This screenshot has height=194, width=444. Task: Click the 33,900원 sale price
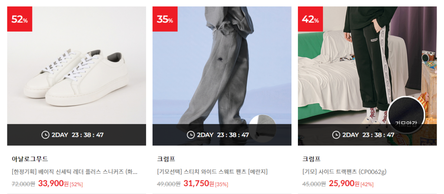point(53,184)
